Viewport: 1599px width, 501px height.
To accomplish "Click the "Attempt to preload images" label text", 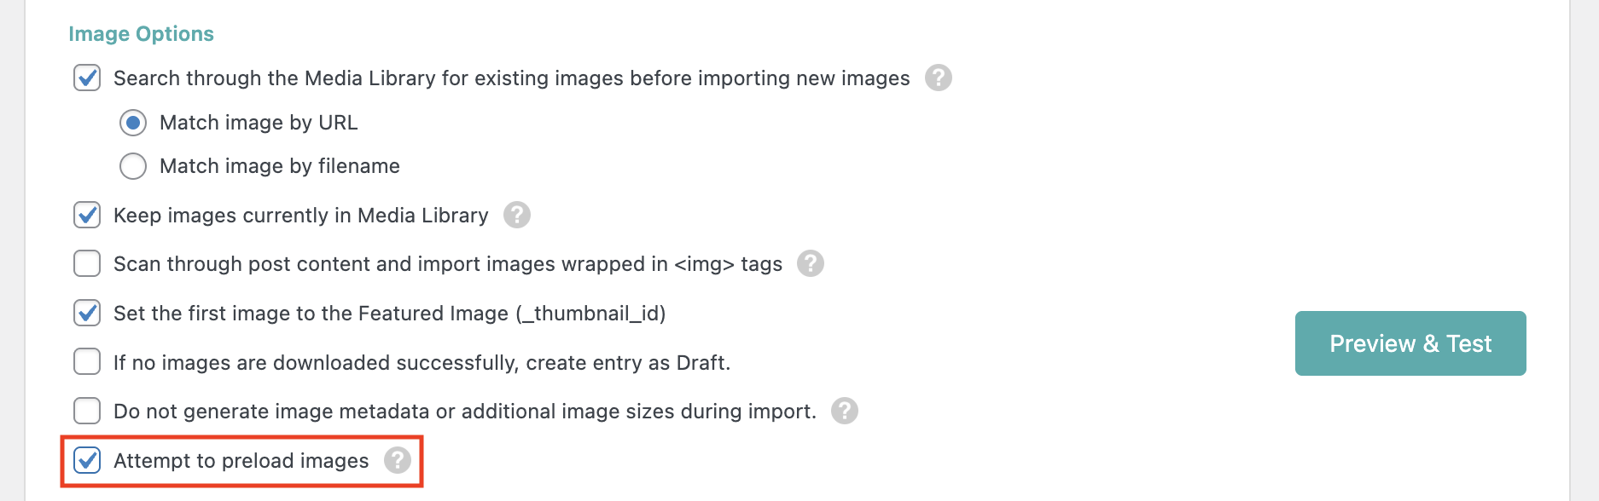I will point(241,461).
